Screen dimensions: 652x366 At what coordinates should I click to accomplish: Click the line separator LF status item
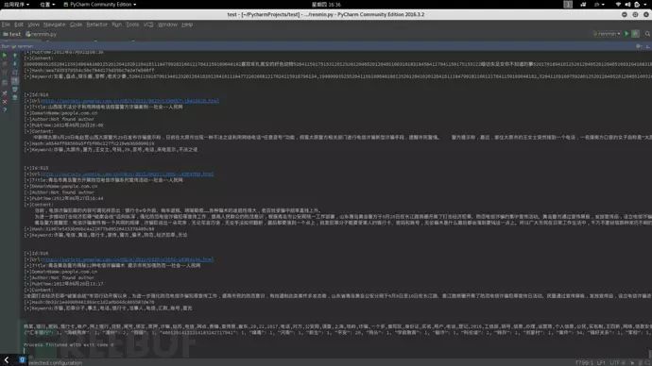point(601,362)
